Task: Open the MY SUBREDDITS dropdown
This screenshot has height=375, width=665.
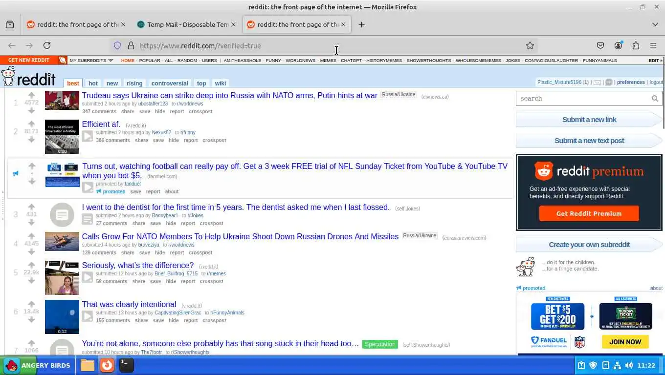Action: tap(91, 61)
